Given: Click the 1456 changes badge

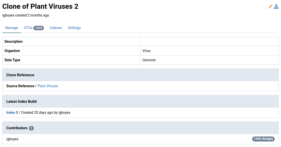Looking at the screenshot, I should [x=263, y=139].
